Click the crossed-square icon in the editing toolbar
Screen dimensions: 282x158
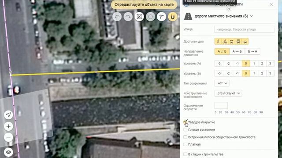coord(139,17)
